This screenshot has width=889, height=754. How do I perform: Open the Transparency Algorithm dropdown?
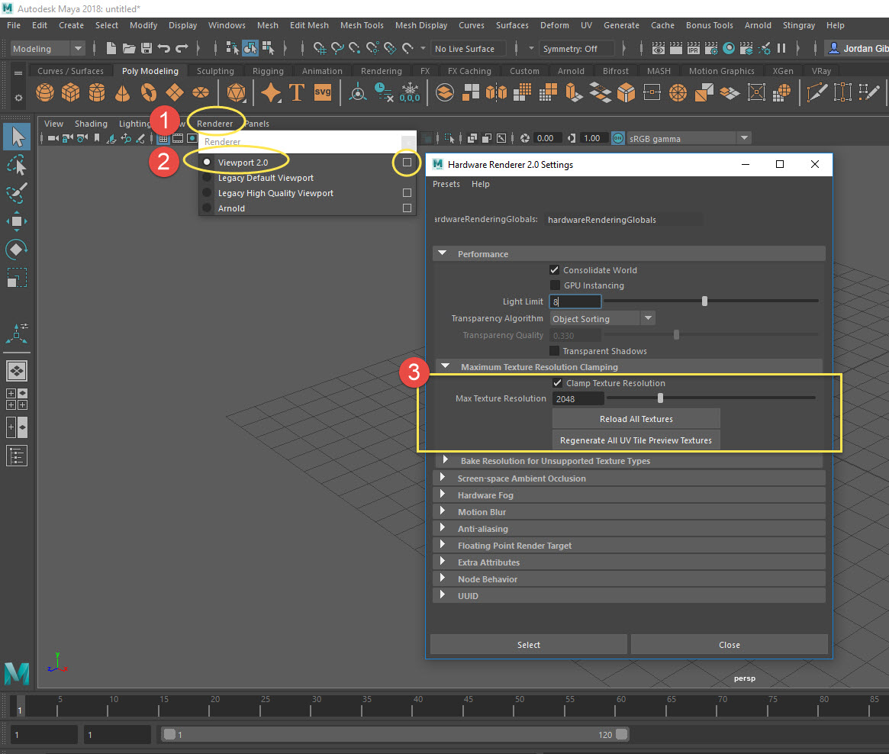(x=647, y=317)
